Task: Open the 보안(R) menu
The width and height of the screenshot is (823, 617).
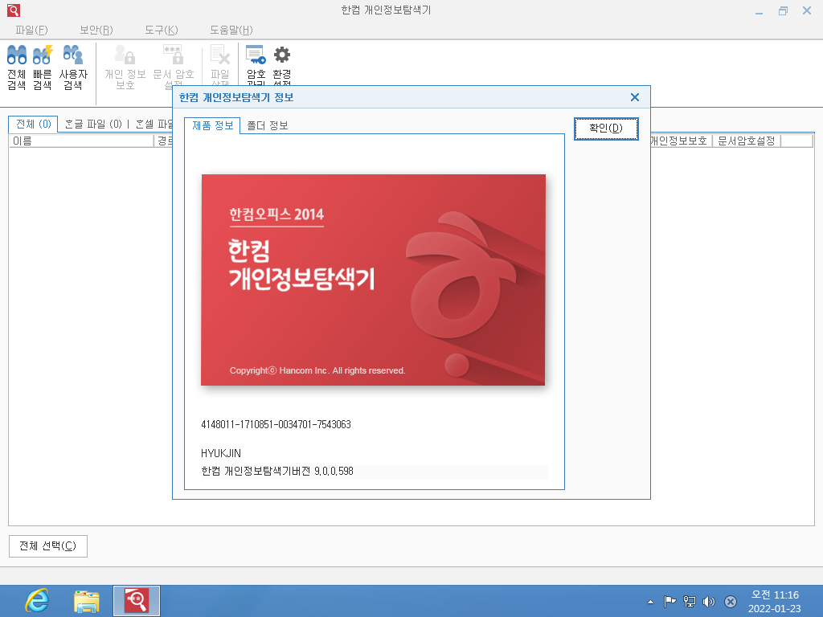Action: [96, 30]
